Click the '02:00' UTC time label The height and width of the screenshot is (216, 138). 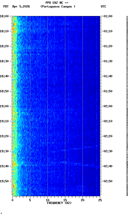(x=108, y=106)
